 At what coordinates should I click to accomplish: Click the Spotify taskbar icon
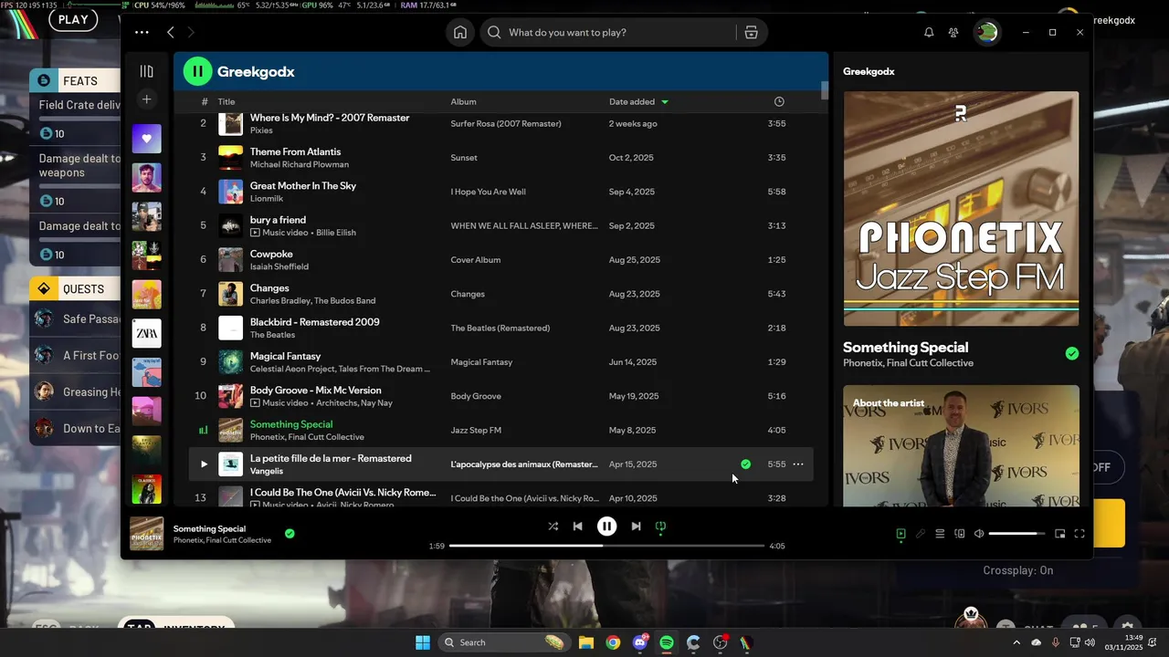coord(667,642)
